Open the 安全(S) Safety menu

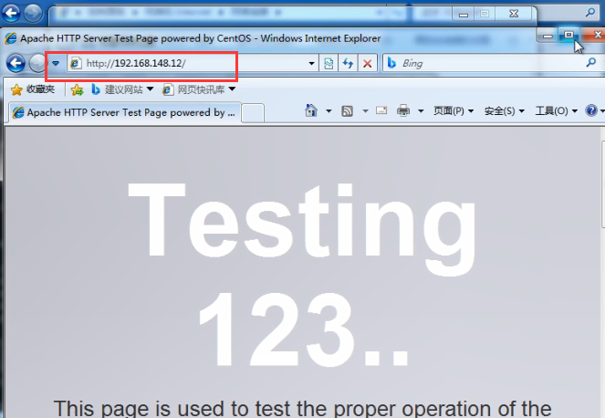click(505, 111)
